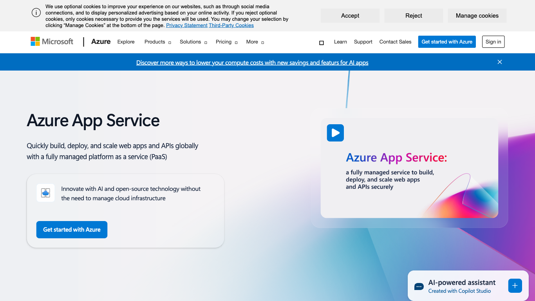Screen dimensions: 535x301
Task: Click the Sign in button
Action: pos(493,42)
